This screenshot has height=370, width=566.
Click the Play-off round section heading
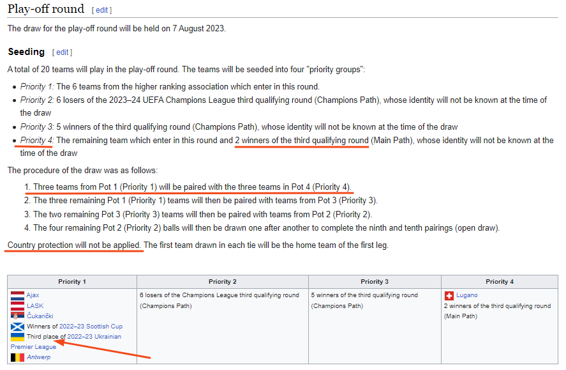46,9
